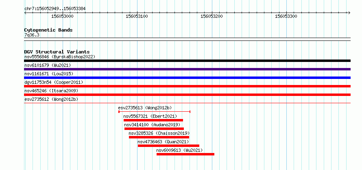Select the DGV Structural Variants track title
This screenshot has height=170, width=362.
[x=57, y=52]
